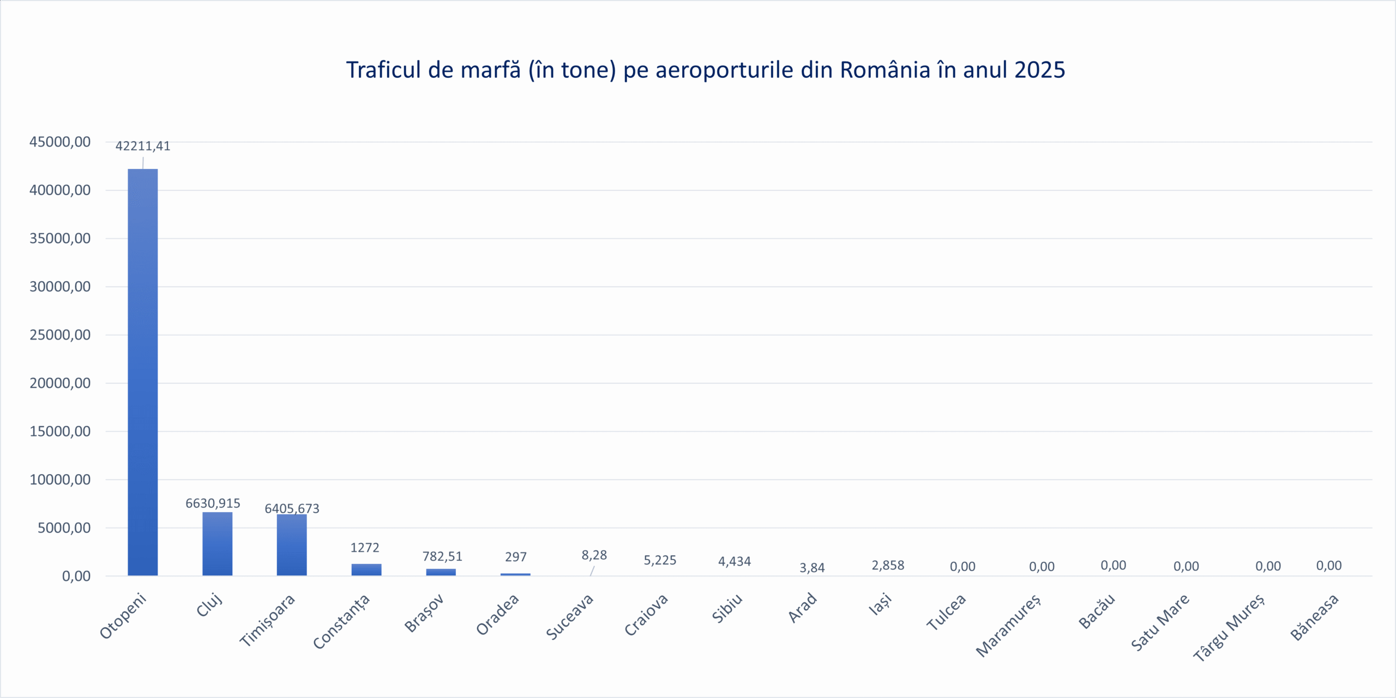Click the 782,51 data label
The width and height of the screenshot is (1396, 698).
coord(442,556)
